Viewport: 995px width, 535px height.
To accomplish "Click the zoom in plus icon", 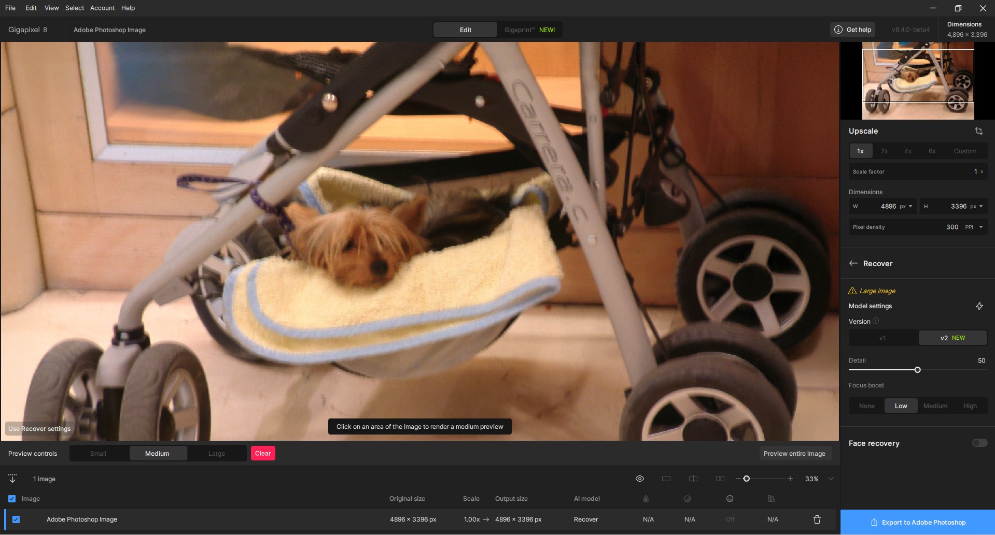I will click(x=790, y=479).
